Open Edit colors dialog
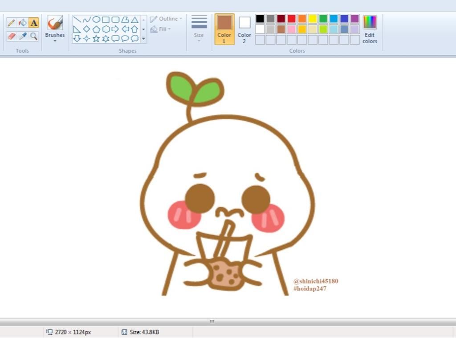The height and width of the screenshot is (338, 456). tap(370, 29)
